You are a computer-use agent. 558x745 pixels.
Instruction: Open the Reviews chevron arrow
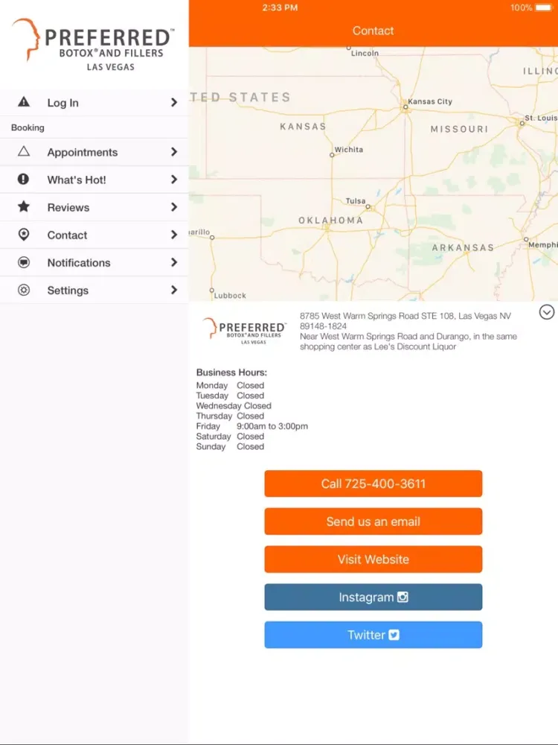pyautogui.click(x=174, y=206)
